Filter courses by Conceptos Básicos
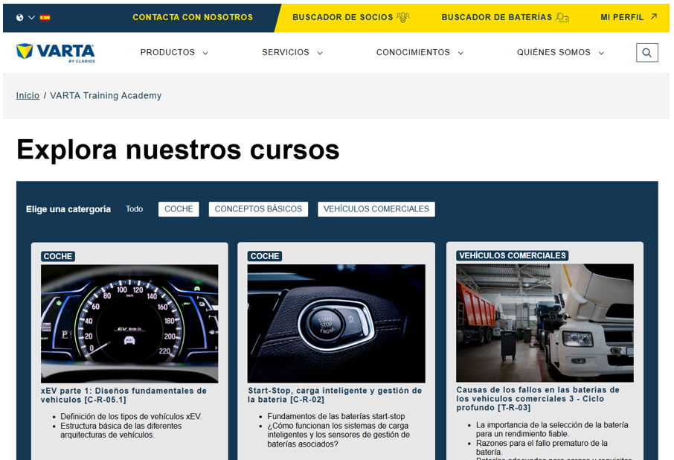The image size is (674, 460). [x=258, y=209]
